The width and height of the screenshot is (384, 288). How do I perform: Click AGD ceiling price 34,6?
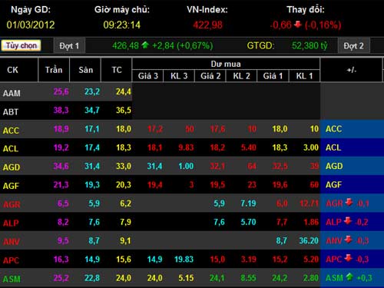pyautogui.click(x=61, y=167)
